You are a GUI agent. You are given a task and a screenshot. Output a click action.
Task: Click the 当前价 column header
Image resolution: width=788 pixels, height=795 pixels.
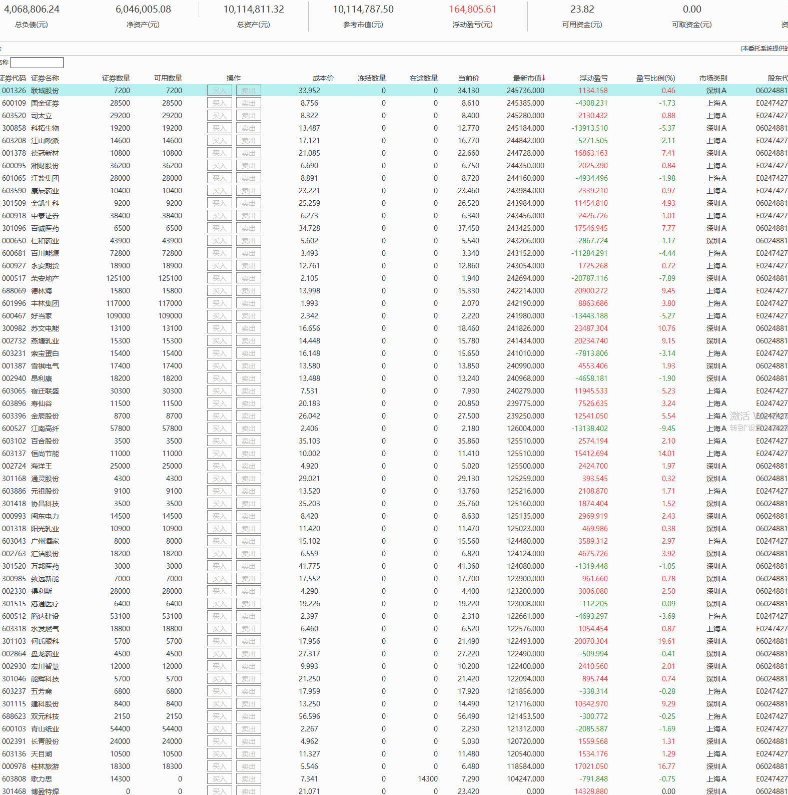pos(469,78)
